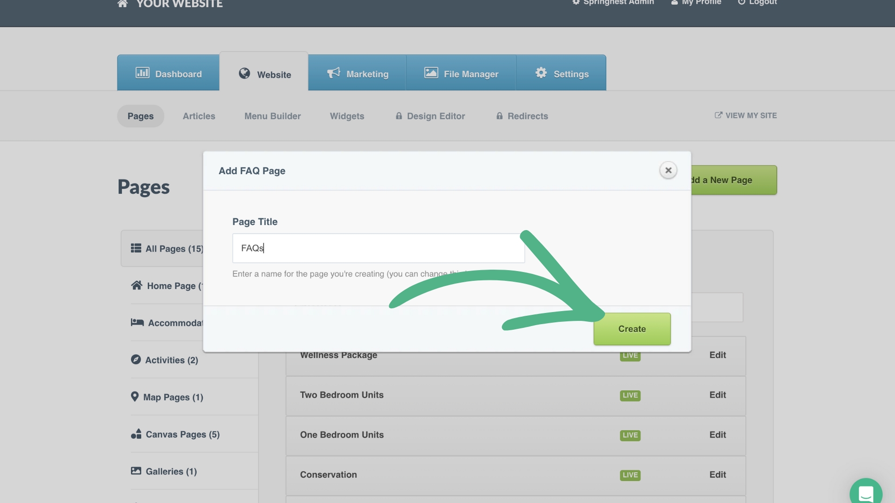Open the chat support bubble icon

point(866,493)
